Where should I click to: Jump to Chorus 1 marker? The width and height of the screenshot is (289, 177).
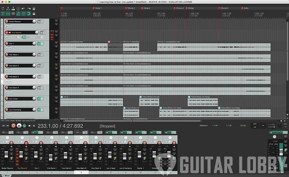click(x=130, y=8)
